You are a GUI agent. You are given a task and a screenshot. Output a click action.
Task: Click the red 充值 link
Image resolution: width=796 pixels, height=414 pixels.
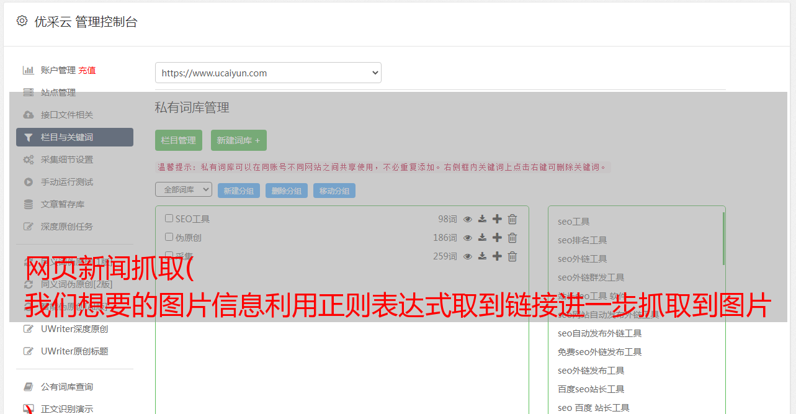87,70
